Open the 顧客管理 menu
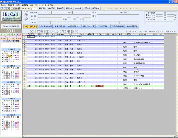The height and width of the screenshot is (138, 178). (x=11, y=5)
